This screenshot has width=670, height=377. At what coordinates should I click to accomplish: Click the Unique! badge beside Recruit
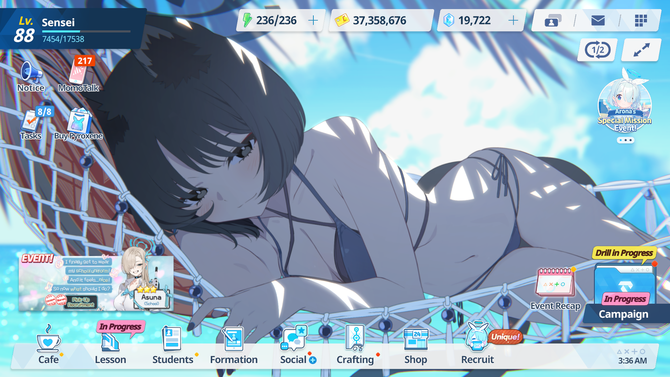505,337
